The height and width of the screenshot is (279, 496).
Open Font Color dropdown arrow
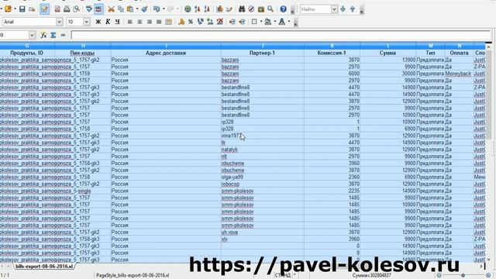coord(289,22)
